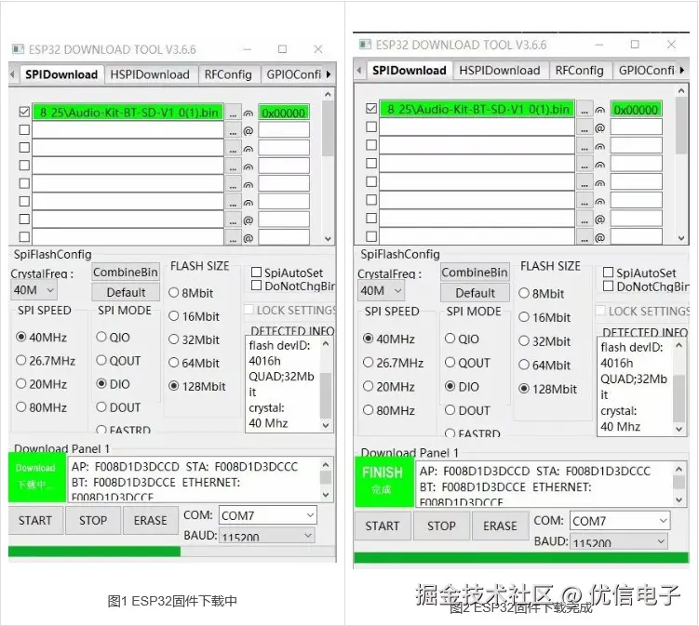Uncheck the Audio-Kit bin file row, right window
The image size is (699, 626).
(370, 109)
